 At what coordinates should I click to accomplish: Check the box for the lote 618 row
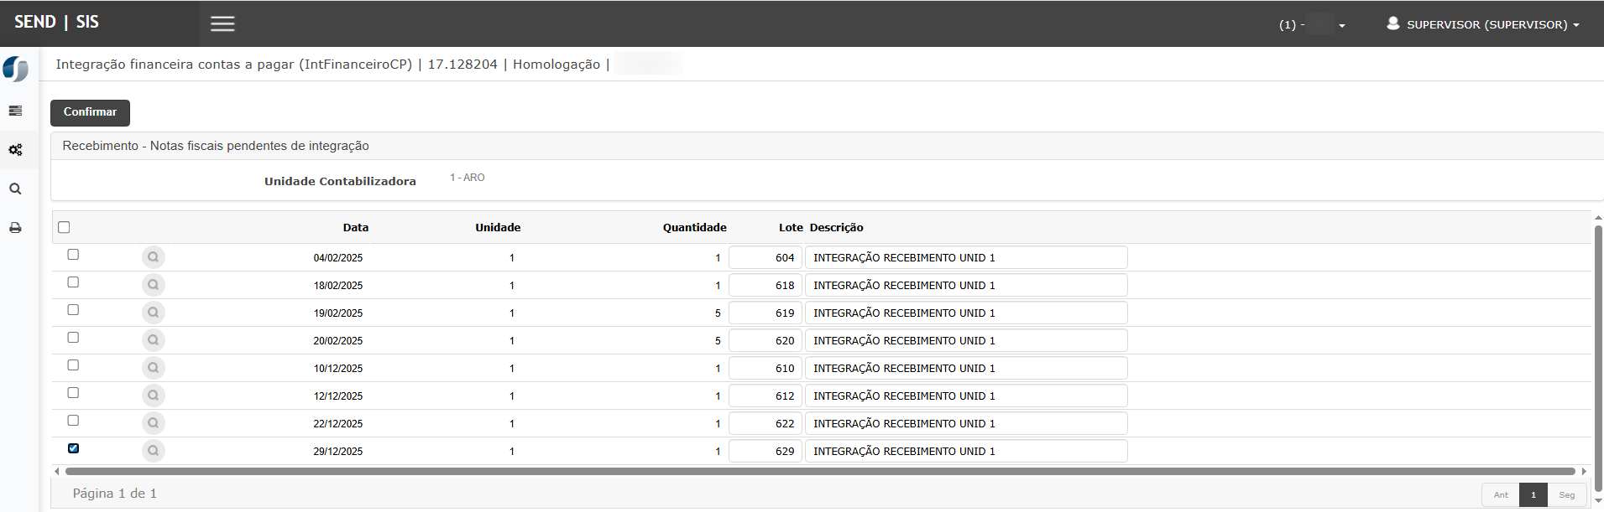[x=73, y=282]
